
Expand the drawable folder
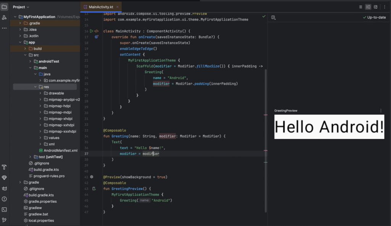[40, 93]
